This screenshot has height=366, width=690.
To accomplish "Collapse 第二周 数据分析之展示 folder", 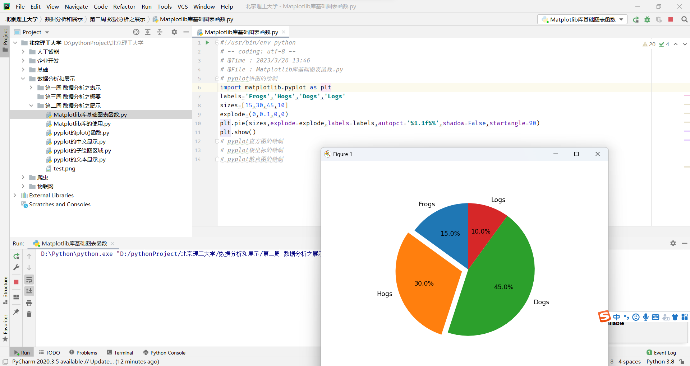I will click(31, 105).
